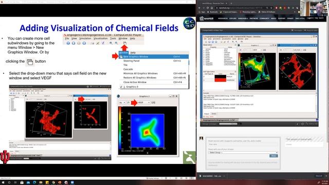Go back with the browser back arrow
The height and width of the screenshot is (185, 329).
coord(199,8)
